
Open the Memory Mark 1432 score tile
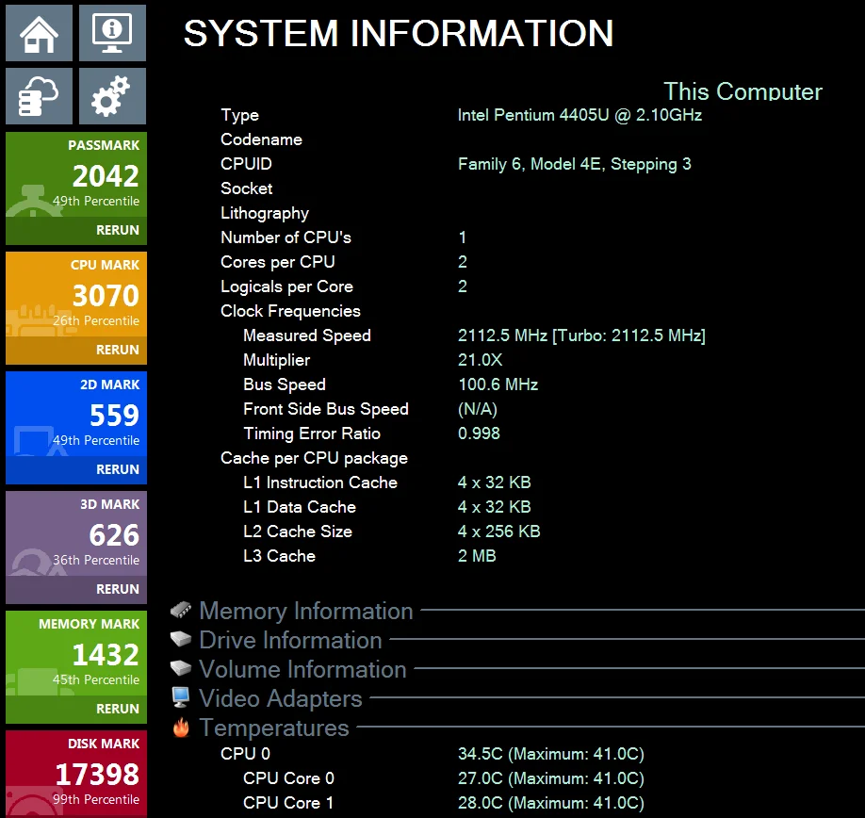(x=76, y=654)
